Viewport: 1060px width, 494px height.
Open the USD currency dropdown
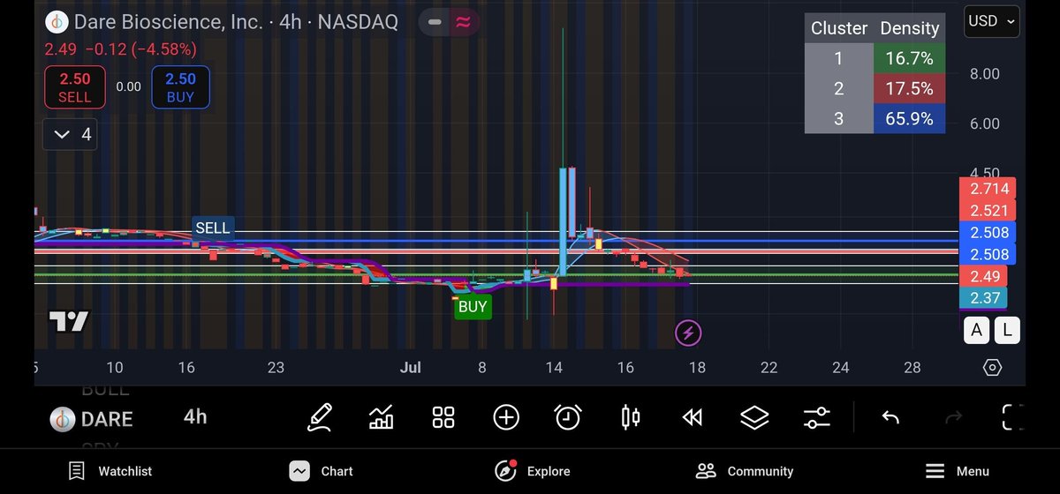pos(993,20)
